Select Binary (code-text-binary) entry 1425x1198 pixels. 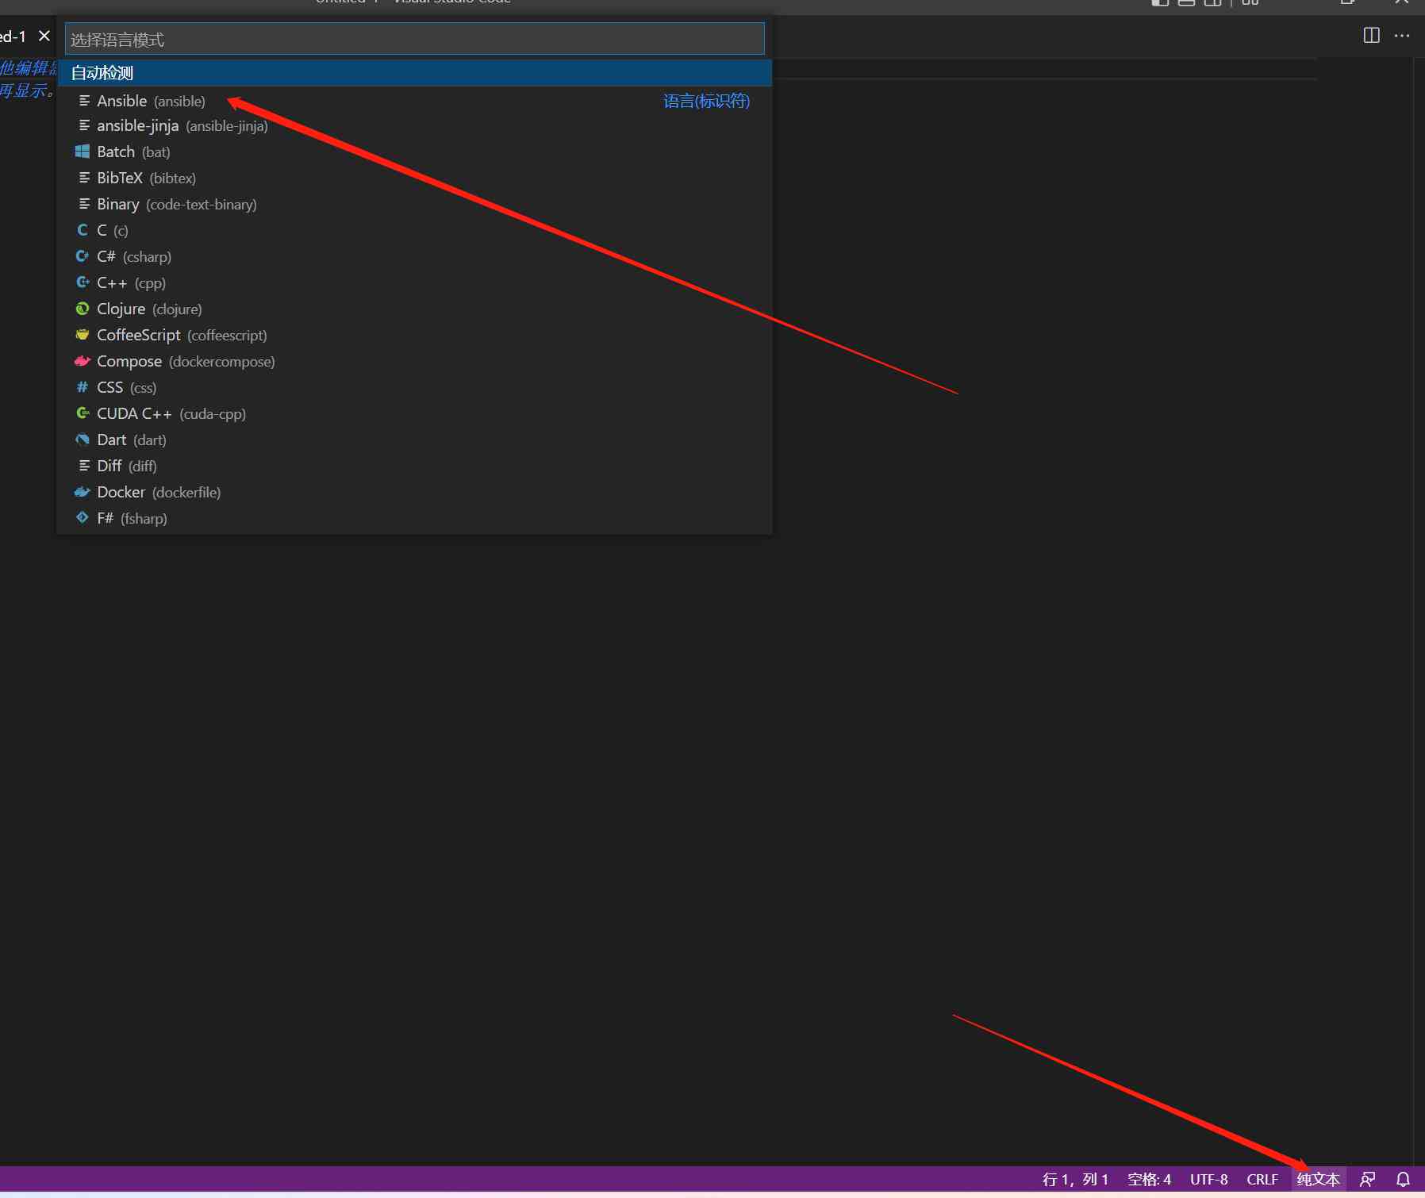pyautogui.click(x=414, y=204)
